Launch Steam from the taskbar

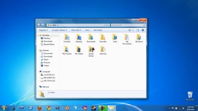pos(93,108)
